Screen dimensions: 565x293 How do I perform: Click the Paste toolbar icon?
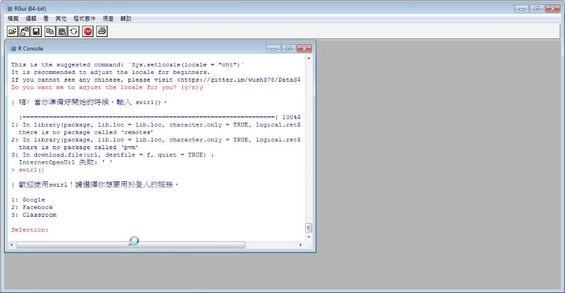tap(62, 32)
